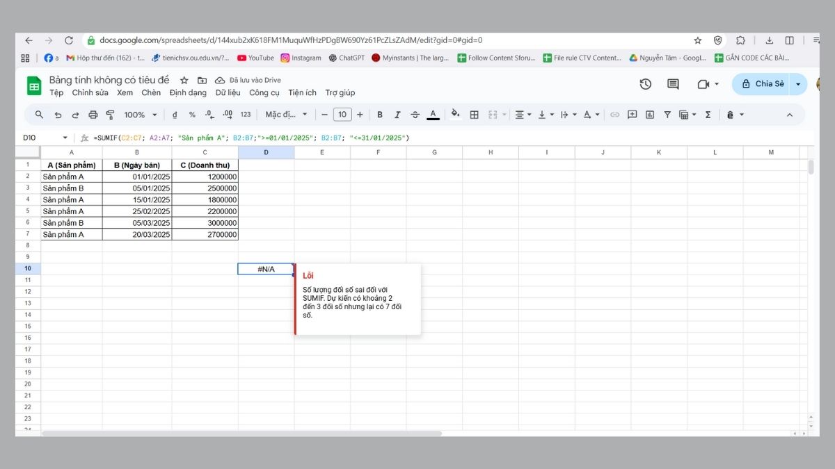Open the Định dạng menu
This screenshot has height=469, width=835.
[x=188, y=92]
